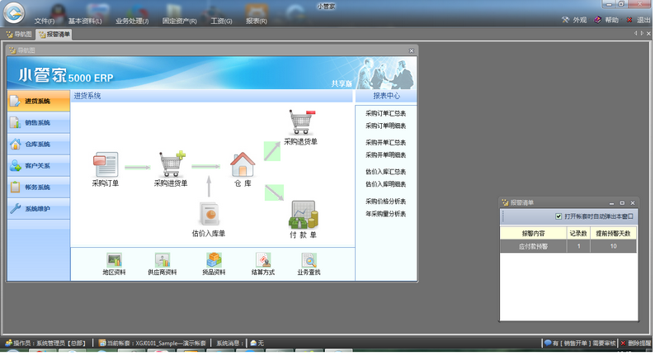Click the 记录数 column header

tap(578, 234)
